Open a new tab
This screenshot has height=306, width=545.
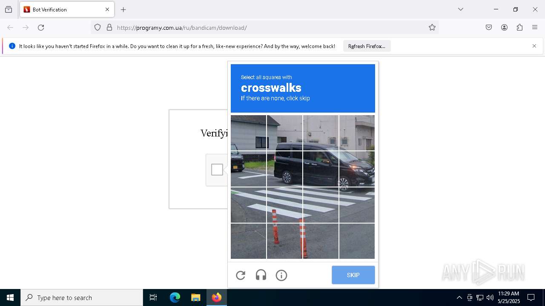coord(123,9)
